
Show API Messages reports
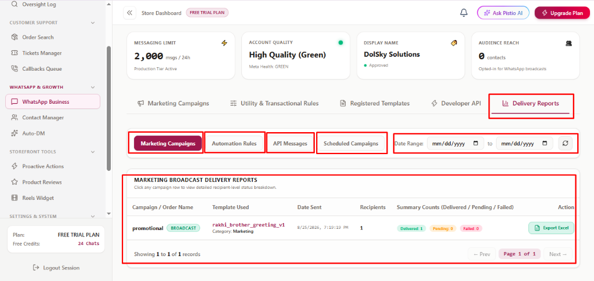[290, 143]
